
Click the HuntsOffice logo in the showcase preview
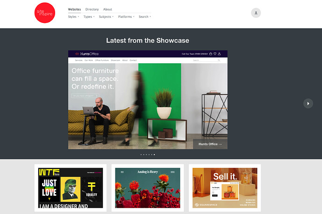click(87, 54)
